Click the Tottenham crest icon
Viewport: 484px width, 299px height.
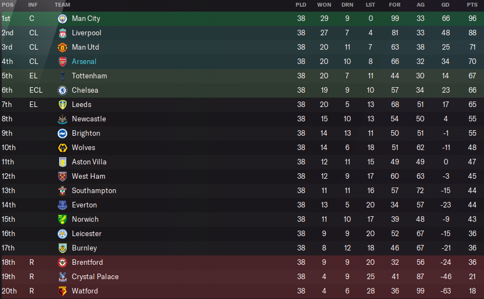click(62, 76)
